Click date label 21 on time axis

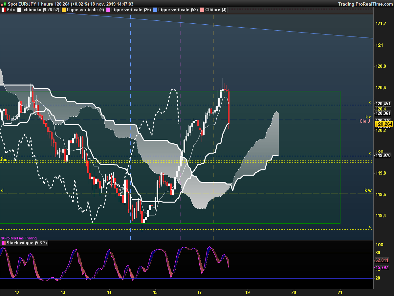(340, 292)
